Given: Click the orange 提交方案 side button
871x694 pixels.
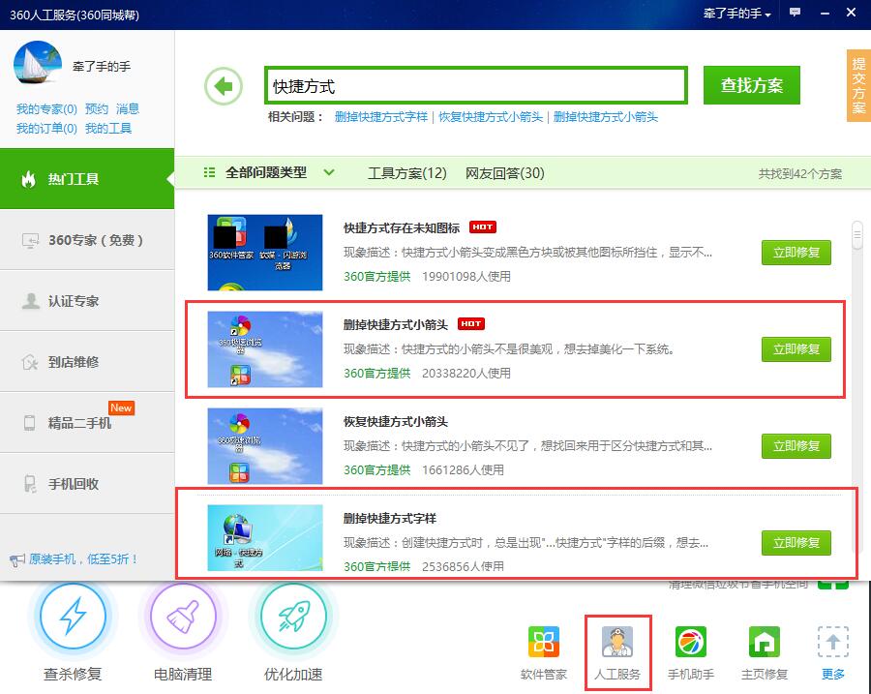Looking at the screenshot, I should [858, 85].
